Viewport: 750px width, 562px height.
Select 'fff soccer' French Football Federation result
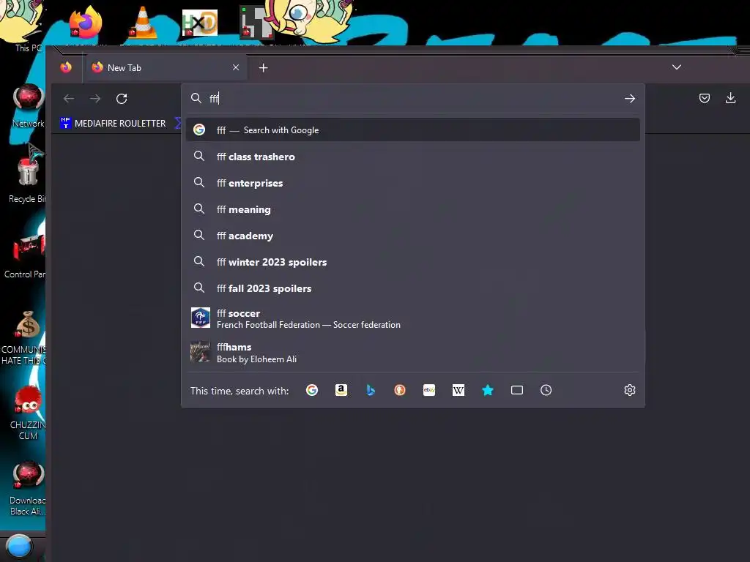tap(413, 318)
